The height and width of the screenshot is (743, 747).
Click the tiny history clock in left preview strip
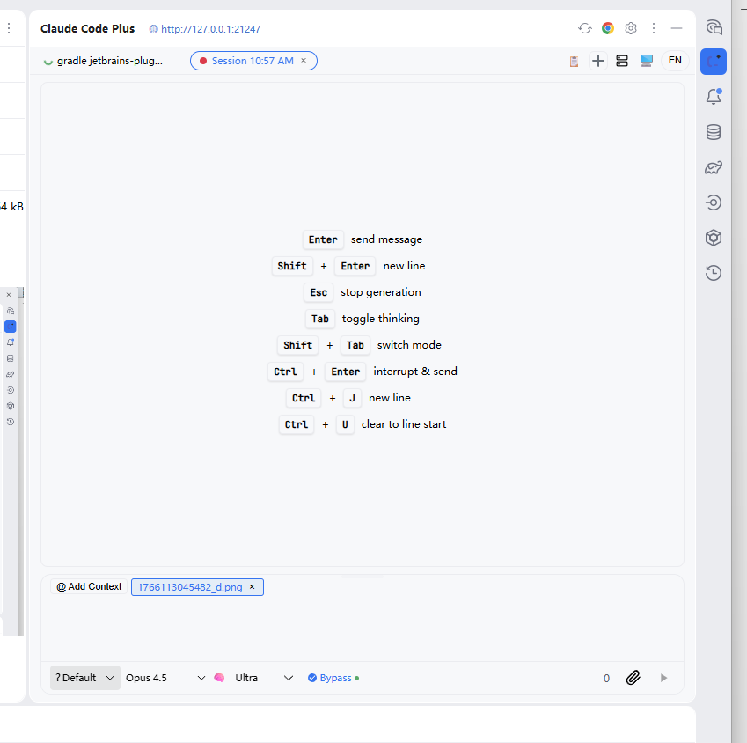pyautogui.click(x=10, y=422)
